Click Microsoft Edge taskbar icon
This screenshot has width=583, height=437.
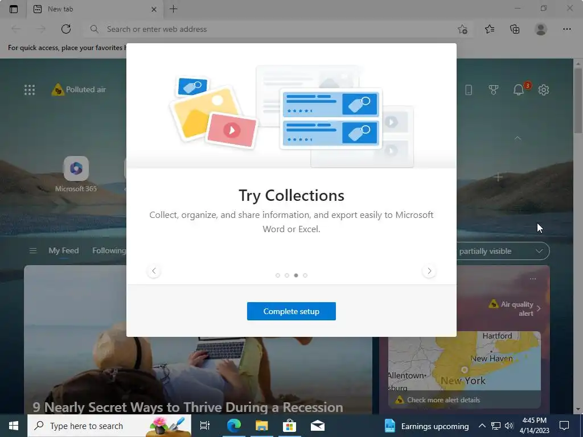pos(234,426)
